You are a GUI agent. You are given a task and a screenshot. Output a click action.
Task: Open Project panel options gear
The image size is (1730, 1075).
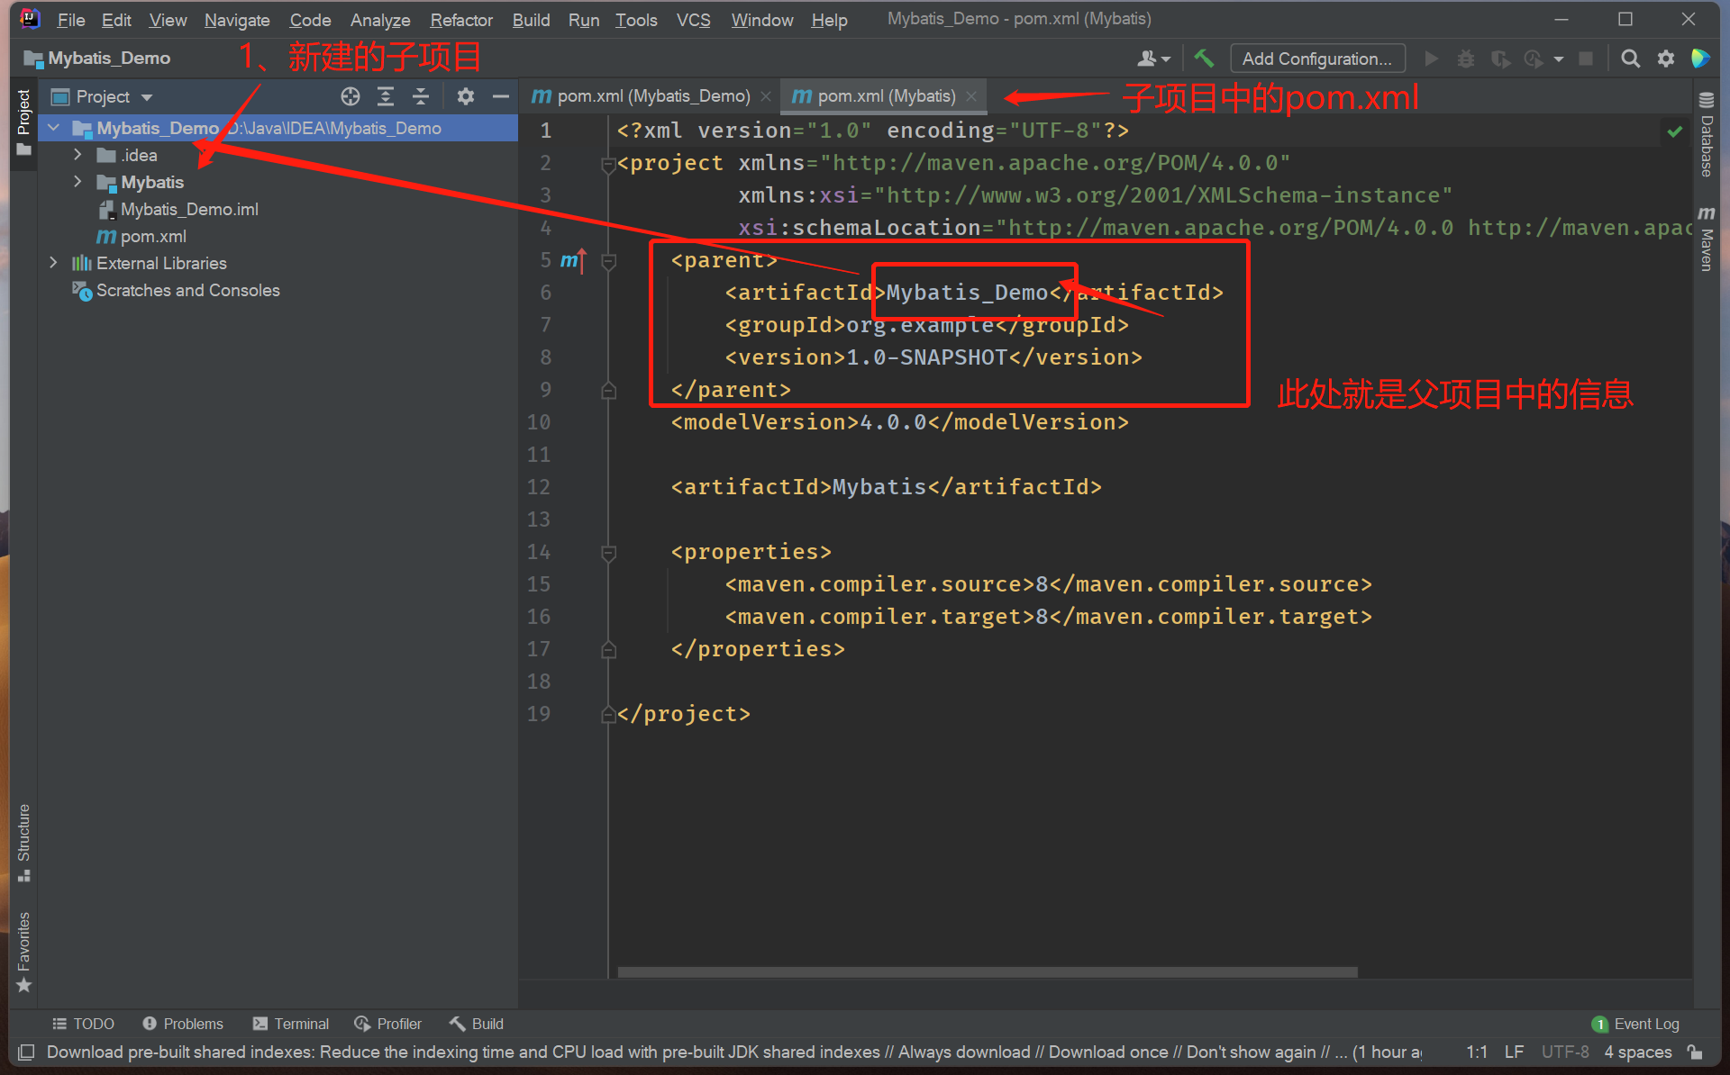[465, 96]
